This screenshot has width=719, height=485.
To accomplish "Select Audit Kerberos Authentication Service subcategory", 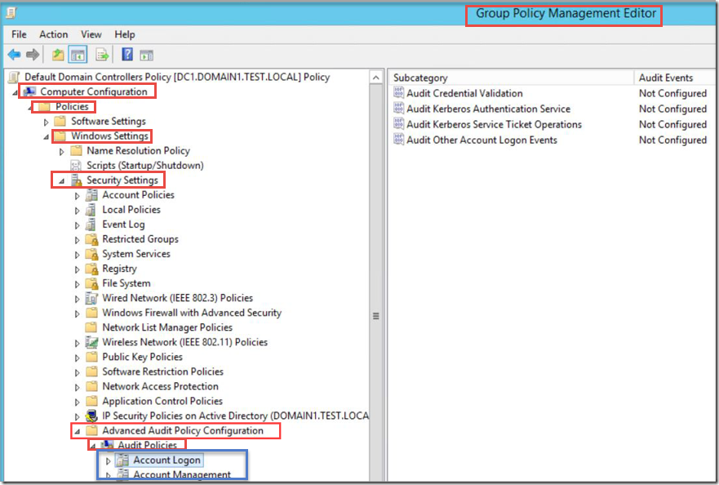I will click(x=488, y=109).
